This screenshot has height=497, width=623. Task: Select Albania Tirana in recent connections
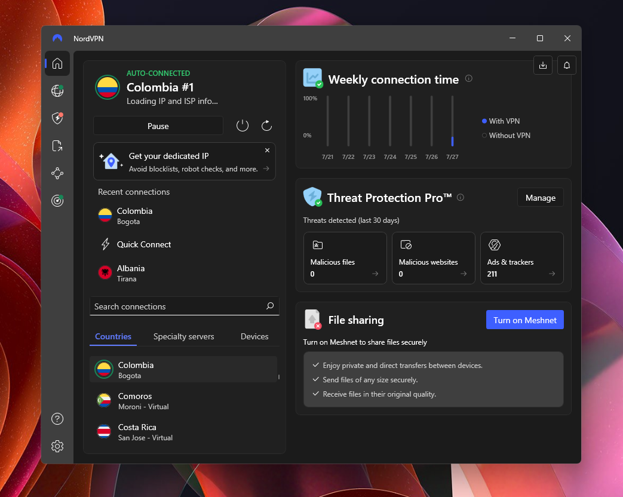[185, 273]
